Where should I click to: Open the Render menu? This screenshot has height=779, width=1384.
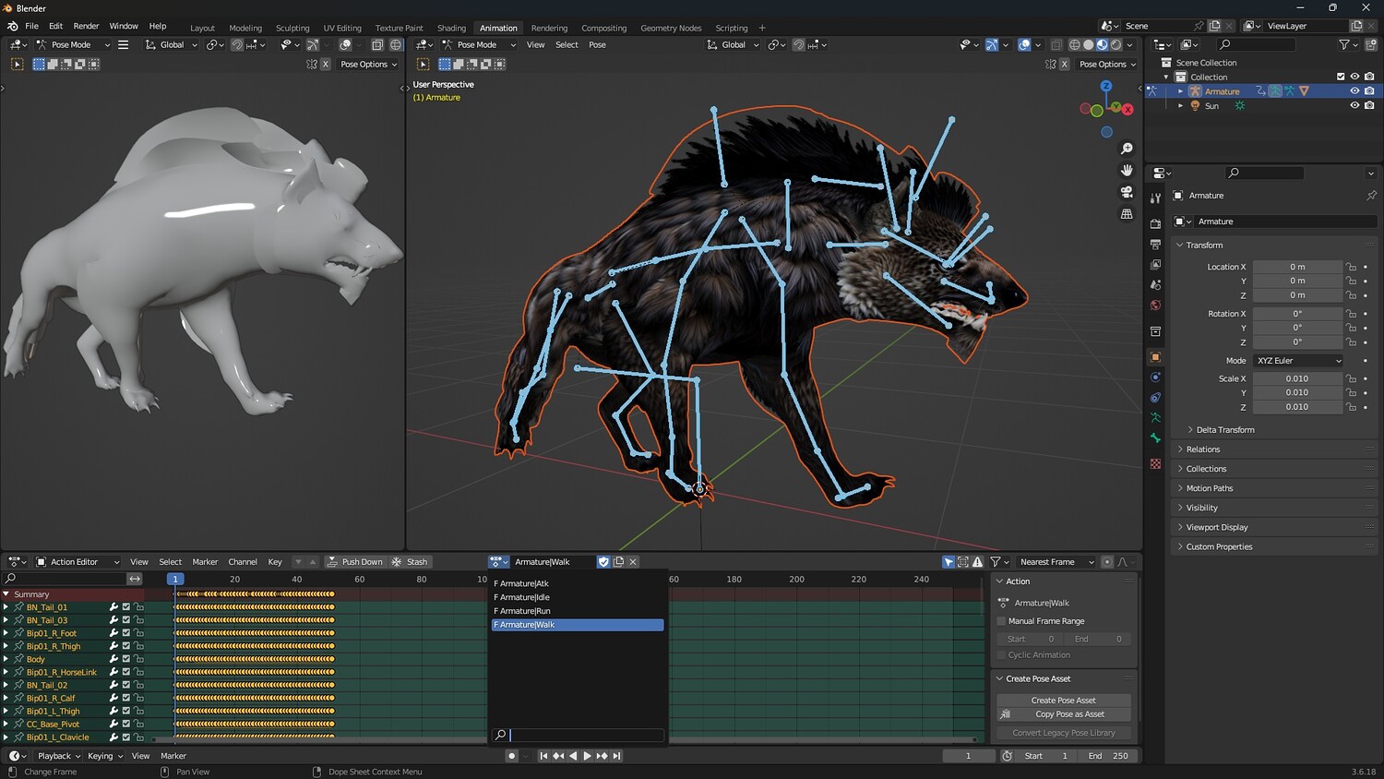[x=86, y=26]
